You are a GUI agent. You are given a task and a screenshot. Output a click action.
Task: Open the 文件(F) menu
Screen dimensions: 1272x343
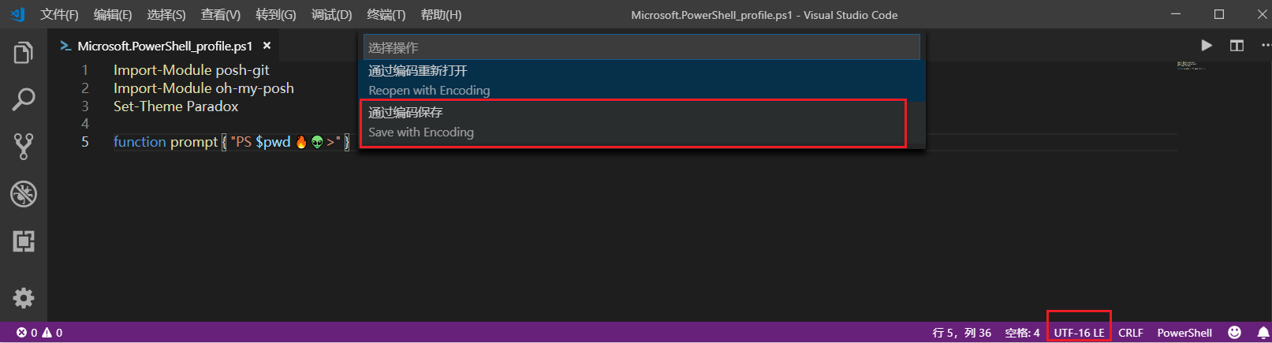pyautogui.click(x=59, y=15)
